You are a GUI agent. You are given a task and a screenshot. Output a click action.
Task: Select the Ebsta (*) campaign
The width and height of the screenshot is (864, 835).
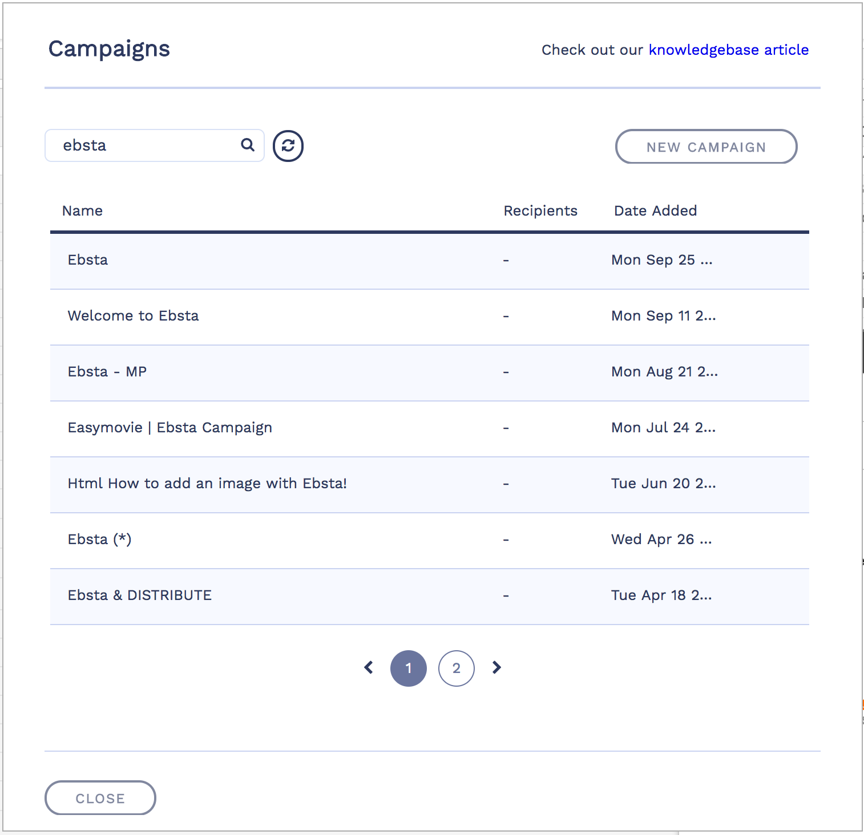[100, 540]
